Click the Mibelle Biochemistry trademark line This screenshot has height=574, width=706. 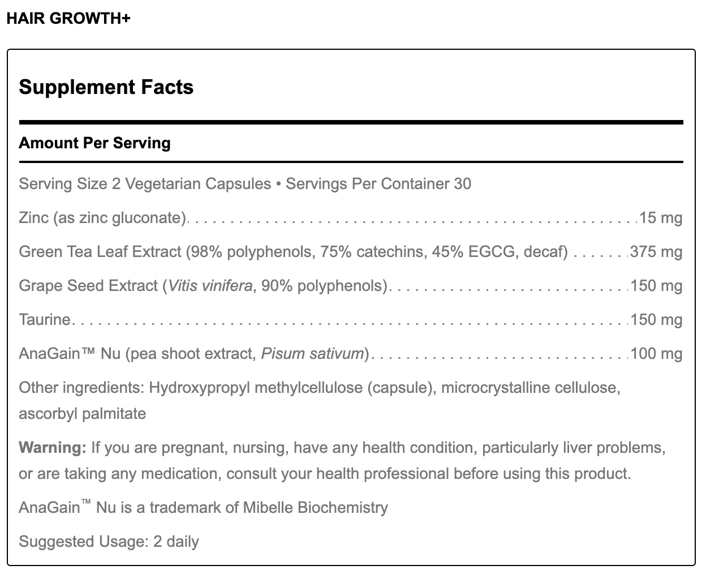204,508
